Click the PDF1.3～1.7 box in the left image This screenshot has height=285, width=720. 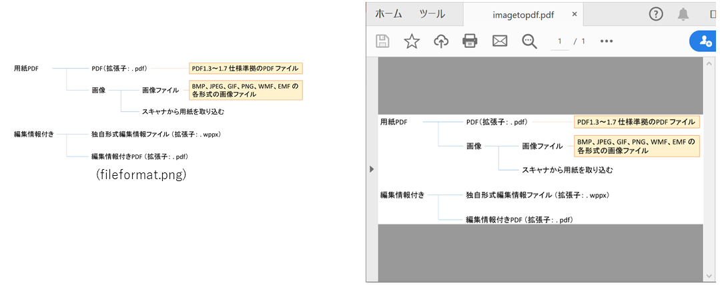pos(246,69)
